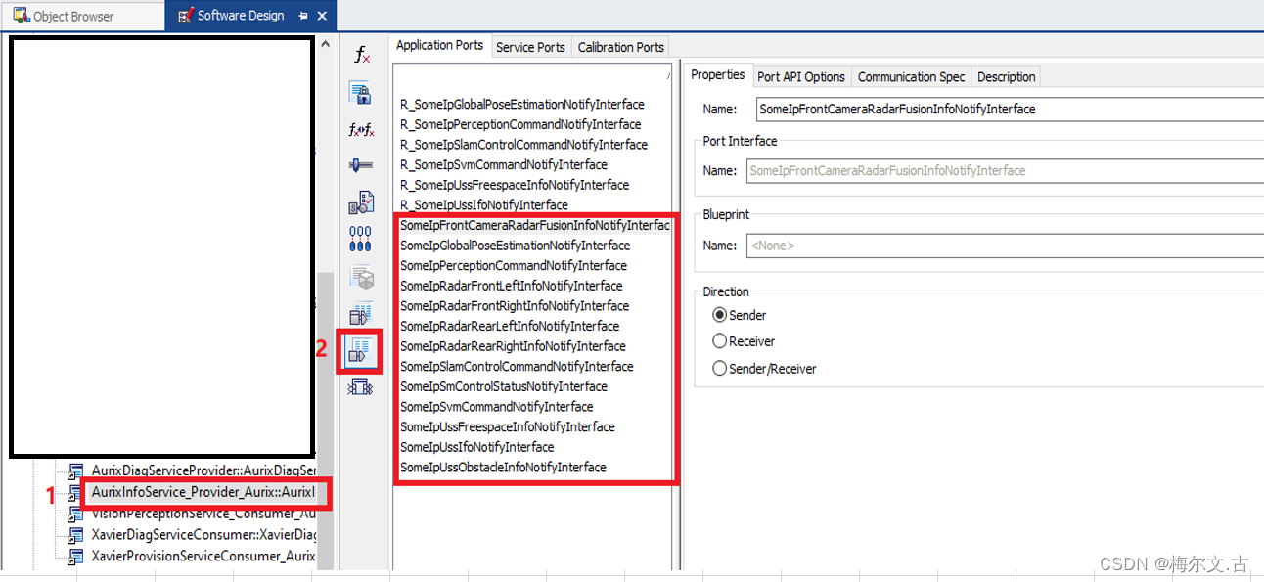Select the Sender direction radio button

coord(720,315)
